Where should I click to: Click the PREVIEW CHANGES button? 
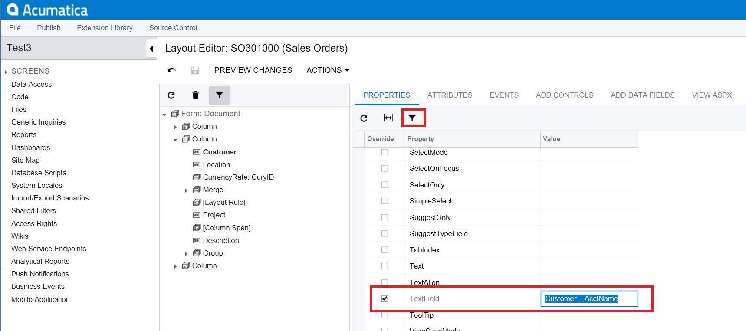pos(253,70)
